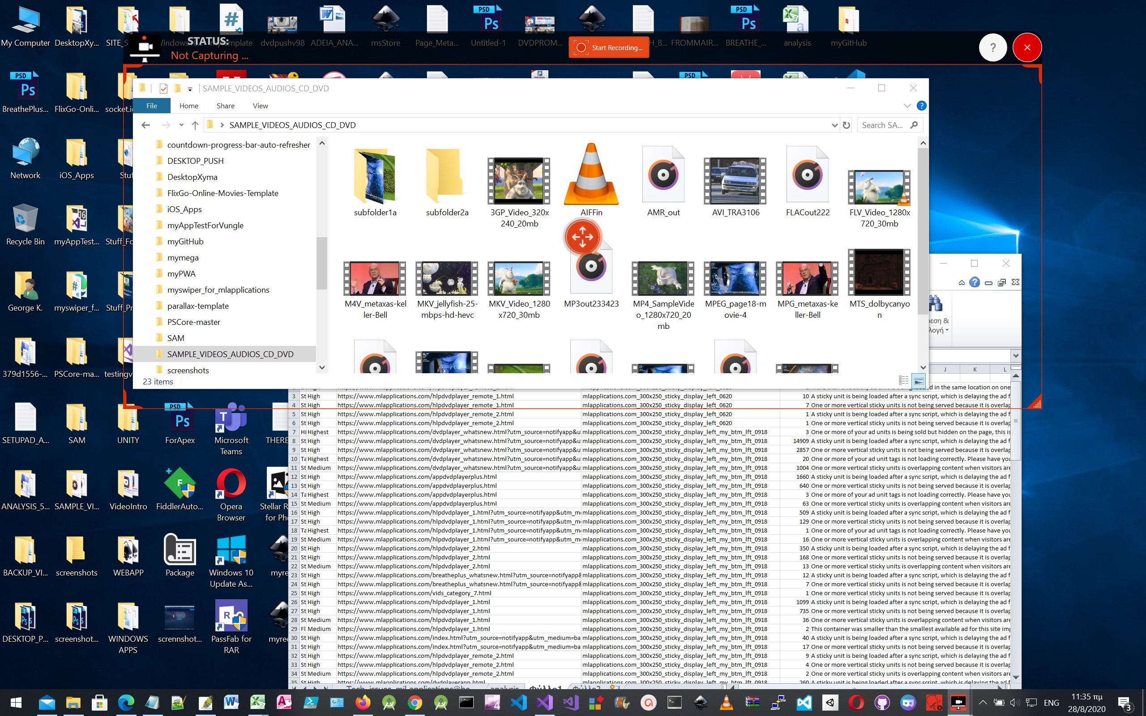Click the Search SA... input field
Viewport: 1146px width, 716px height.
[x=882, y=125]
